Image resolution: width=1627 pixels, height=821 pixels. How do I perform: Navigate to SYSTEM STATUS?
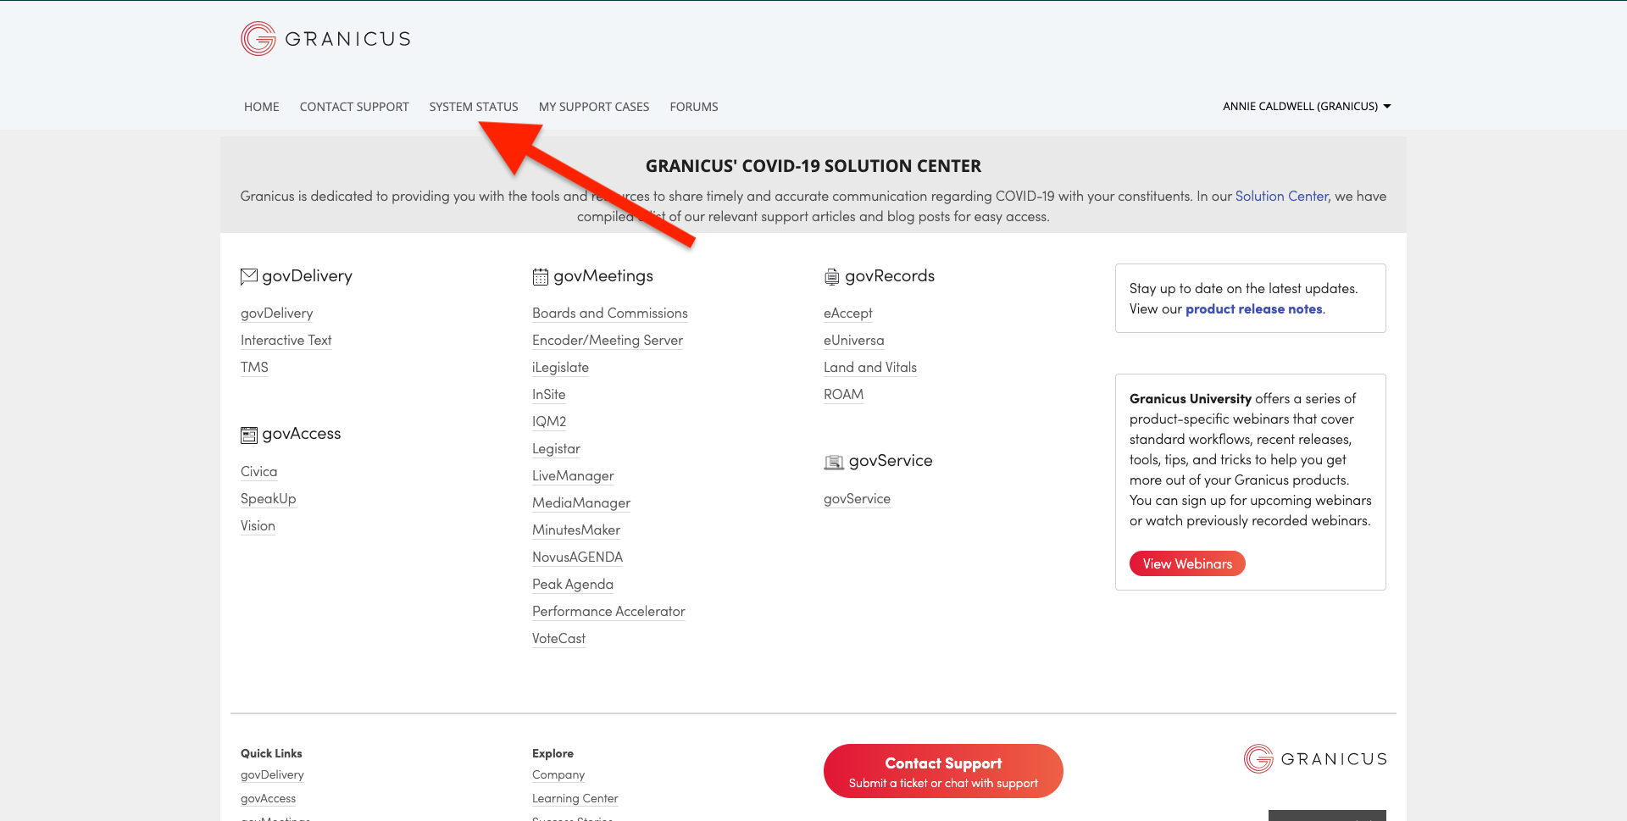(x=474, y=106)
